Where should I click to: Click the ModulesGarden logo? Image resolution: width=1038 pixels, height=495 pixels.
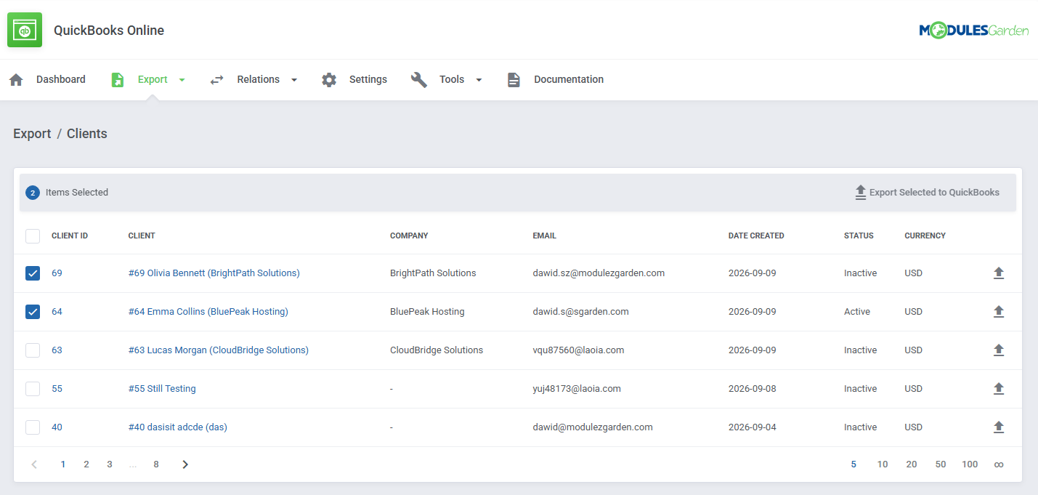pyautogui.click(x=973, y=30)
